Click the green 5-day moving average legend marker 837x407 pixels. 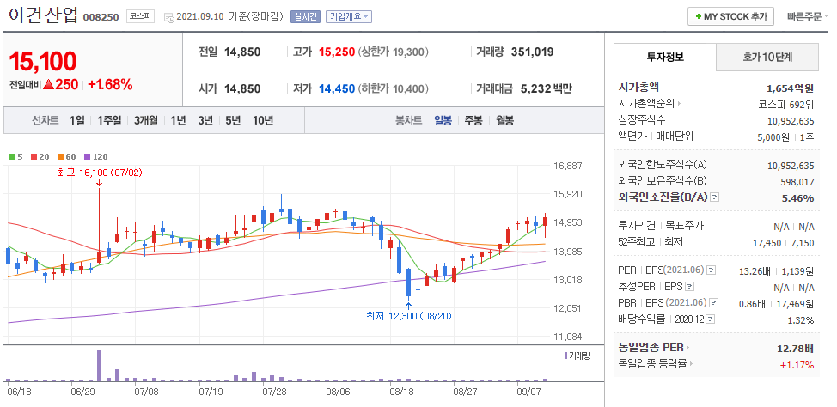tap(13, 157)
